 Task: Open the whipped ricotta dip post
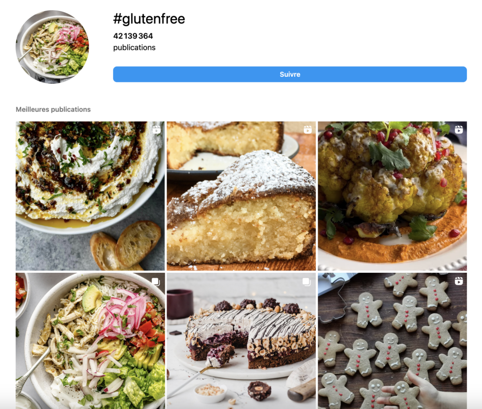coord(90,196)
